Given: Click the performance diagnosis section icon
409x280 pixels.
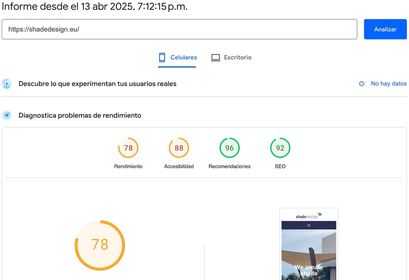Looking at the screenshot, I should click(7, 115).
